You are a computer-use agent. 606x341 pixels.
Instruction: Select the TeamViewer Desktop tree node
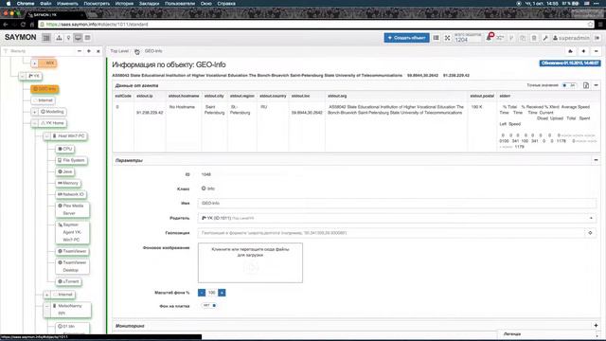coord(72,266)
